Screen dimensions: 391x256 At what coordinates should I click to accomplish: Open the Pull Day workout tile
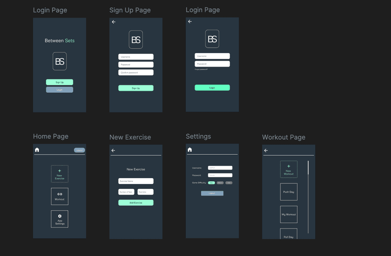(x=289, y=234)
